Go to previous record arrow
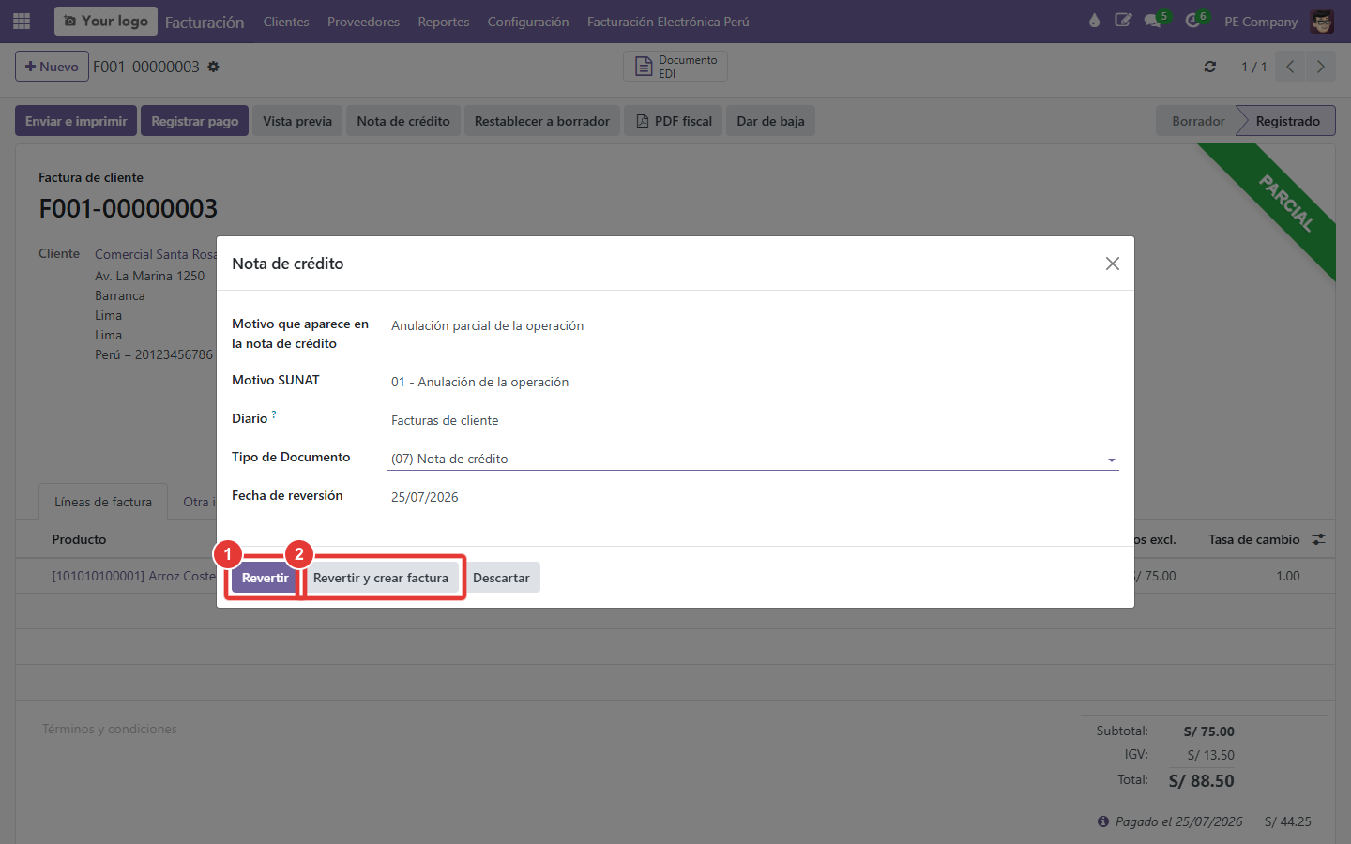1351x844 pixels. 1290,67
